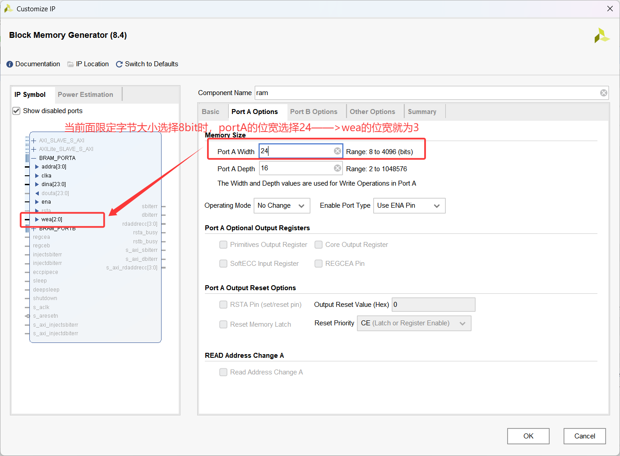Close the Customize IP dialog

pos(610,9)
